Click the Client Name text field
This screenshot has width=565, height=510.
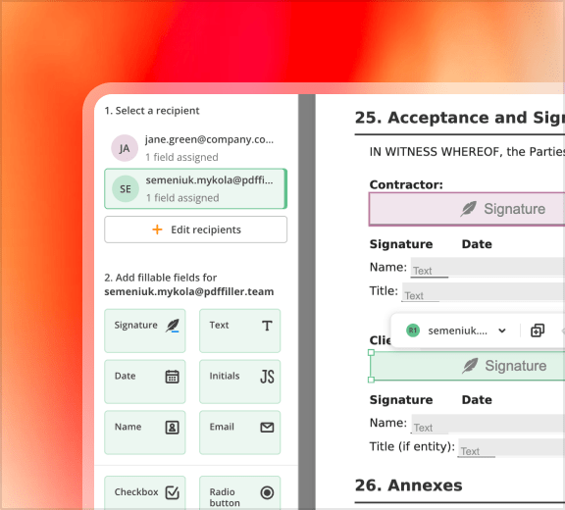(488, 424)
